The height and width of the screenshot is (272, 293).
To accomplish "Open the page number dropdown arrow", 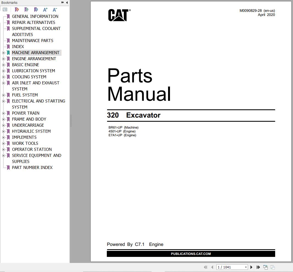I will click(246, 267).
